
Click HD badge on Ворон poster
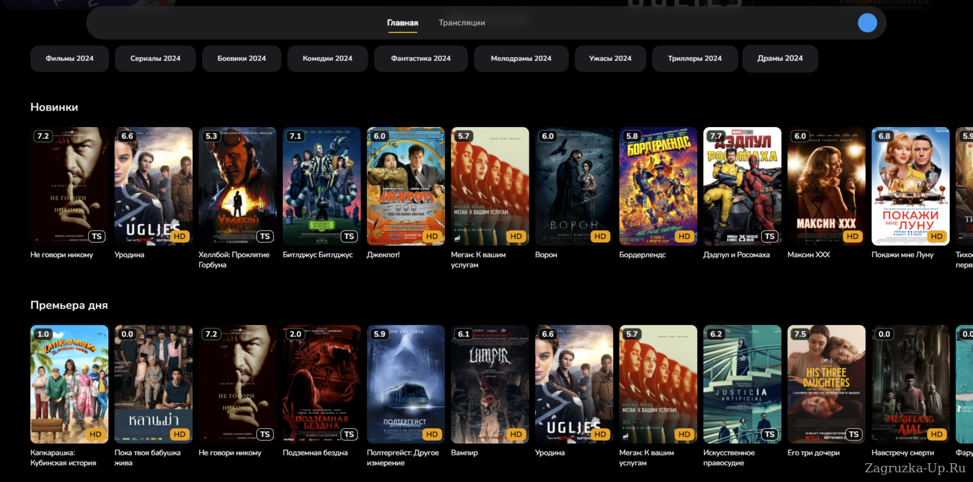600,236
